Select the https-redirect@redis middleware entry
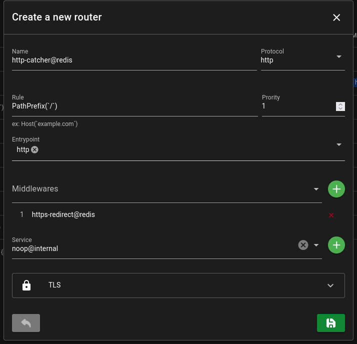 63,214
